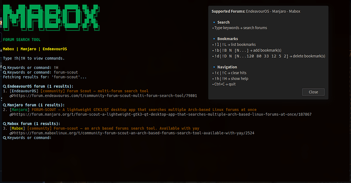Click the magnifier icon next to 'Mabox forum (1 results)'
351x183 pixels.
point(5,124)
